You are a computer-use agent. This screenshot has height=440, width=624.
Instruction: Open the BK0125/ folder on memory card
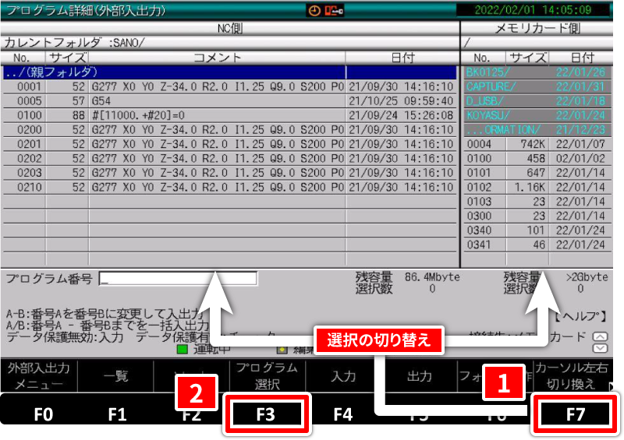coord(537,72)
